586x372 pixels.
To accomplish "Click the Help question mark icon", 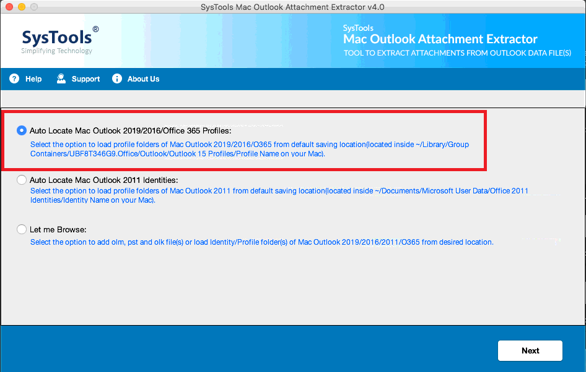I will pos(14,78).
